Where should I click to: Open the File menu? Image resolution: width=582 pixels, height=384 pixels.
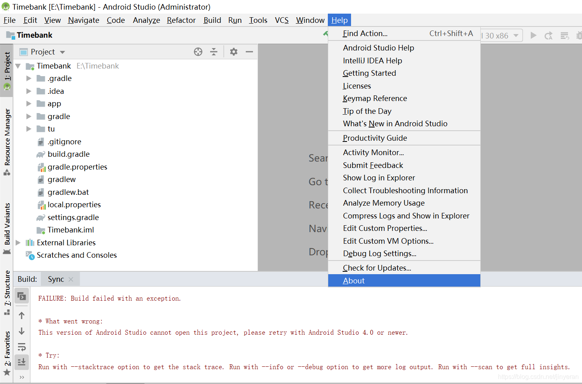[x=10, y=20]
